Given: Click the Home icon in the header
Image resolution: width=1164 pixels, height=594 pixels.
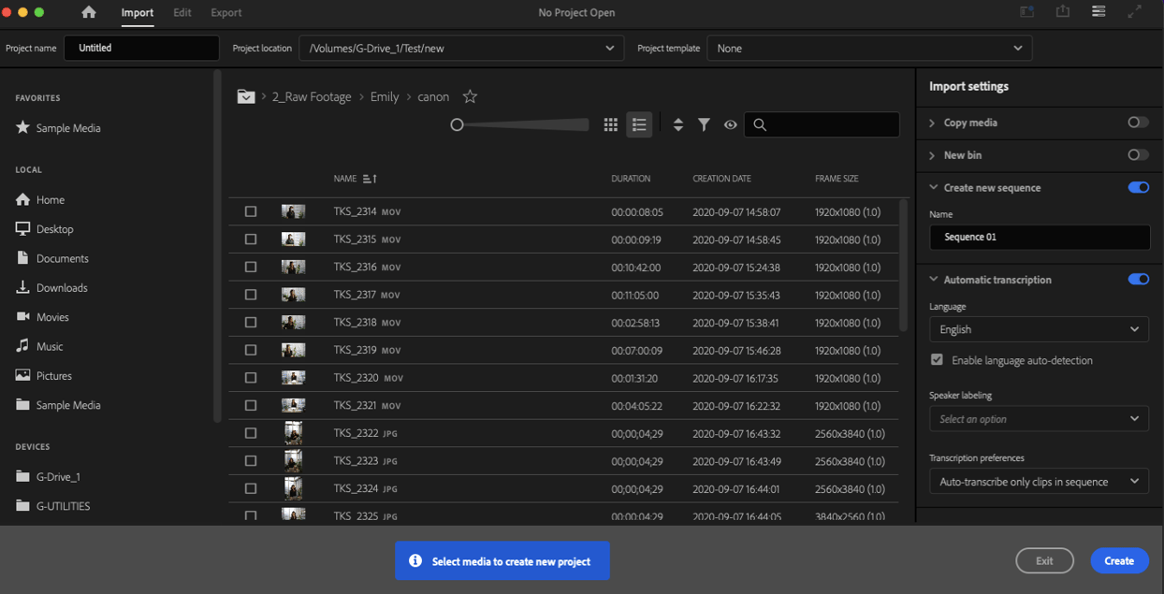Looking at the screenshot, I should click(88, 13).
